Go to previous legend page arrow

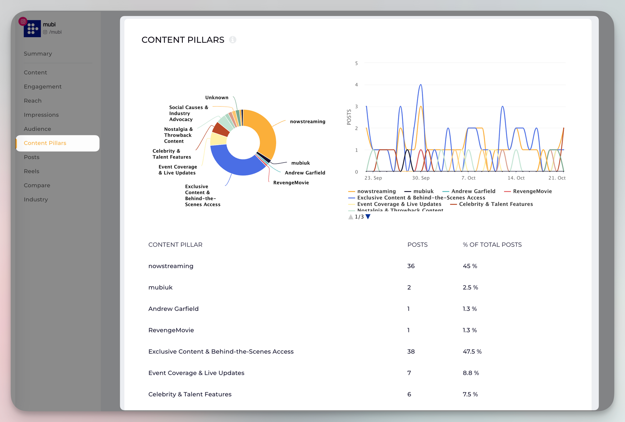(351, 217)
